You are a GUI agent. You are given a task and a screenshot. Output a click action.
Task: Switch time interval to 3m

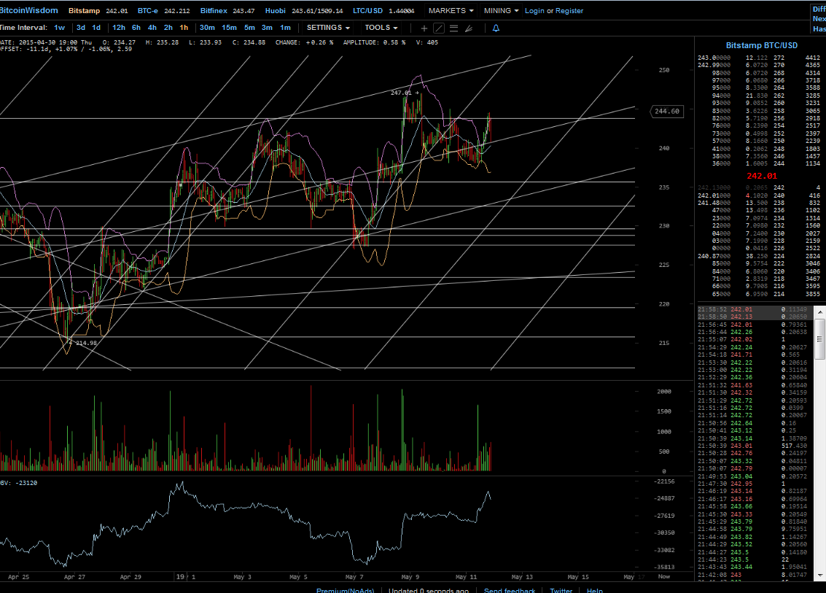[x=267, y=28]
